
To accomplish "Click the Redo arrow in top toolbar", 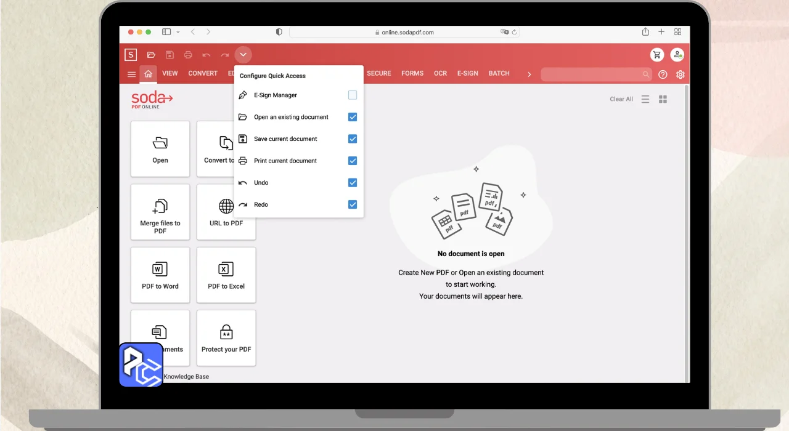I will click(225, 55).
